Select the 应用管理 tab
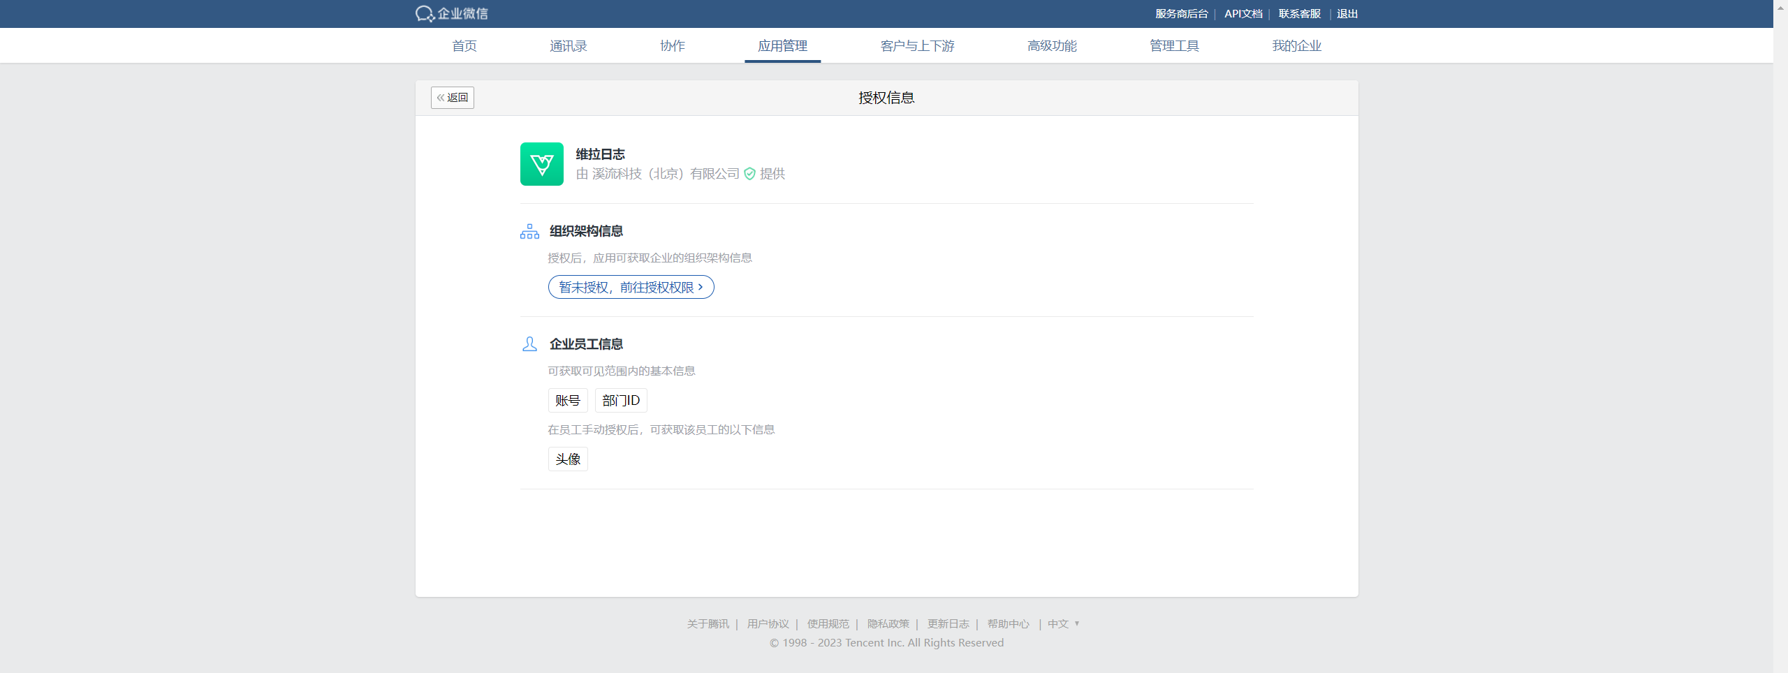Image resolution: width=1788 pixels, height=673 pixels. tap(782, 46)
